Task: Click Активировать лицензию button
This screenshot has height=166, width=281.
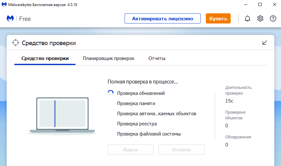Action: coord(162,18)
